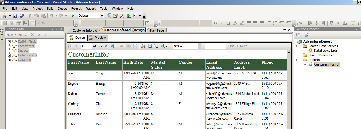Screen dimensions: 361x129
Task: Switch to print layout view
Action: 150,46
